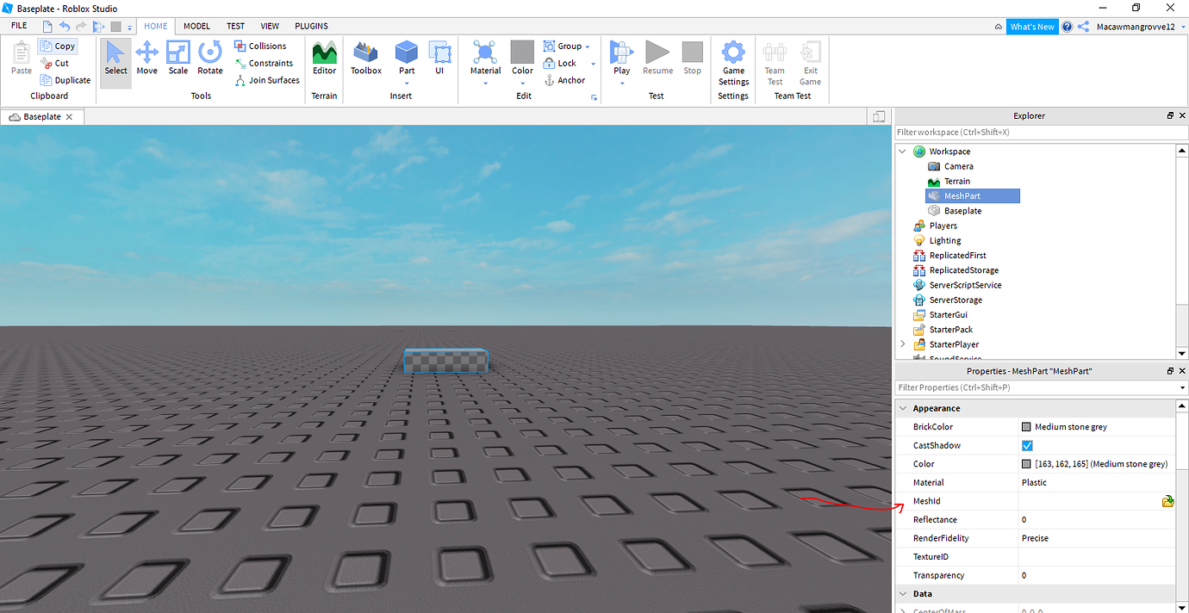Click the Play button
This screenshot has width=1189, height=613.
point(621,58)
